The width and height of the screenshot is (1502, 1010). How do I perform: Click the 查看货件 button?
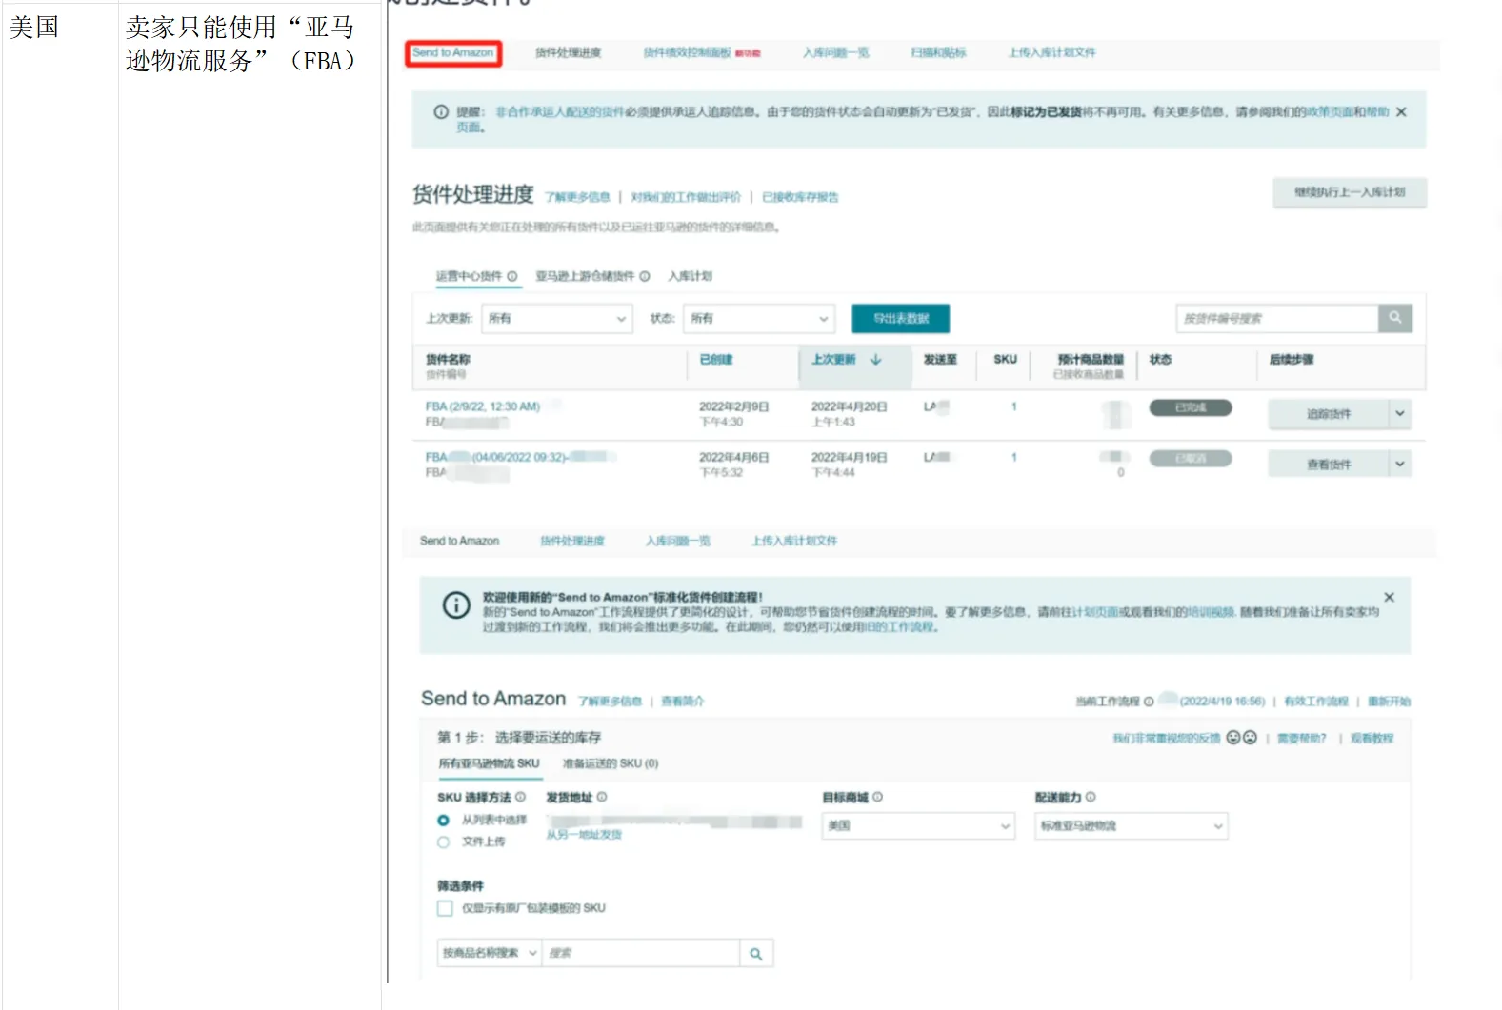pyautogui.click(x=1329, y=465)
